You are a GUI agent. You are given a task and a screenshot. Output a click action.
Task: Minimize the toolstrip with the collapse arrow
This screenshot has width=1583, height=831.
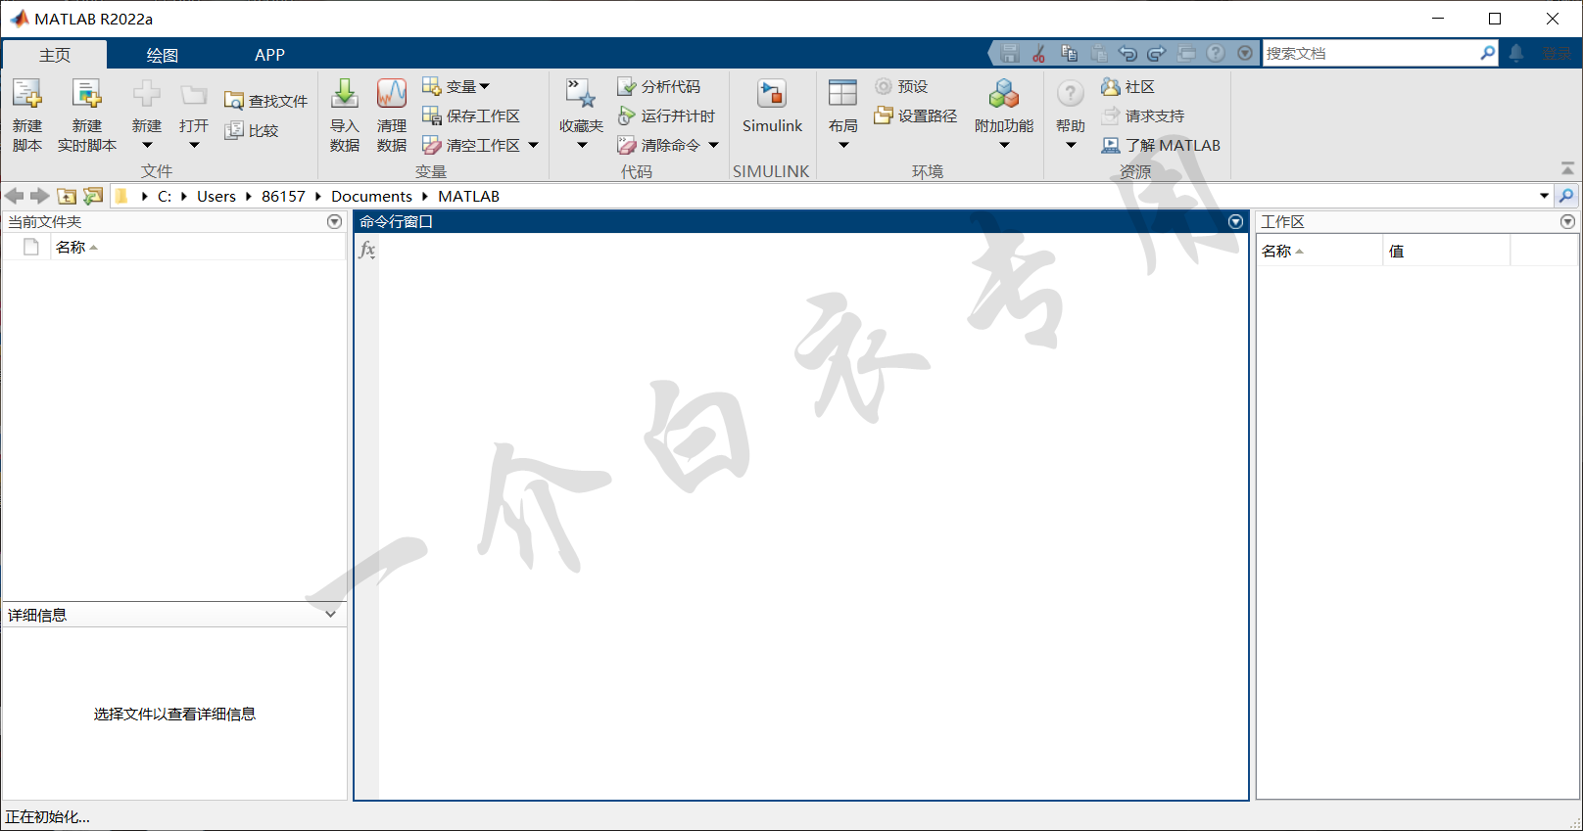1567,168
